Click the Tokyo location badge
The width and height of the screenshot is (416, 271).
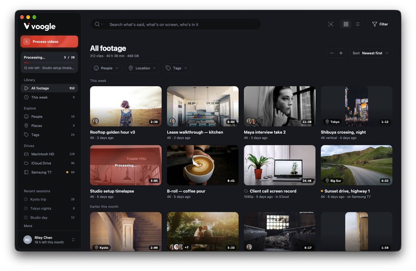(x=332, y=122)
